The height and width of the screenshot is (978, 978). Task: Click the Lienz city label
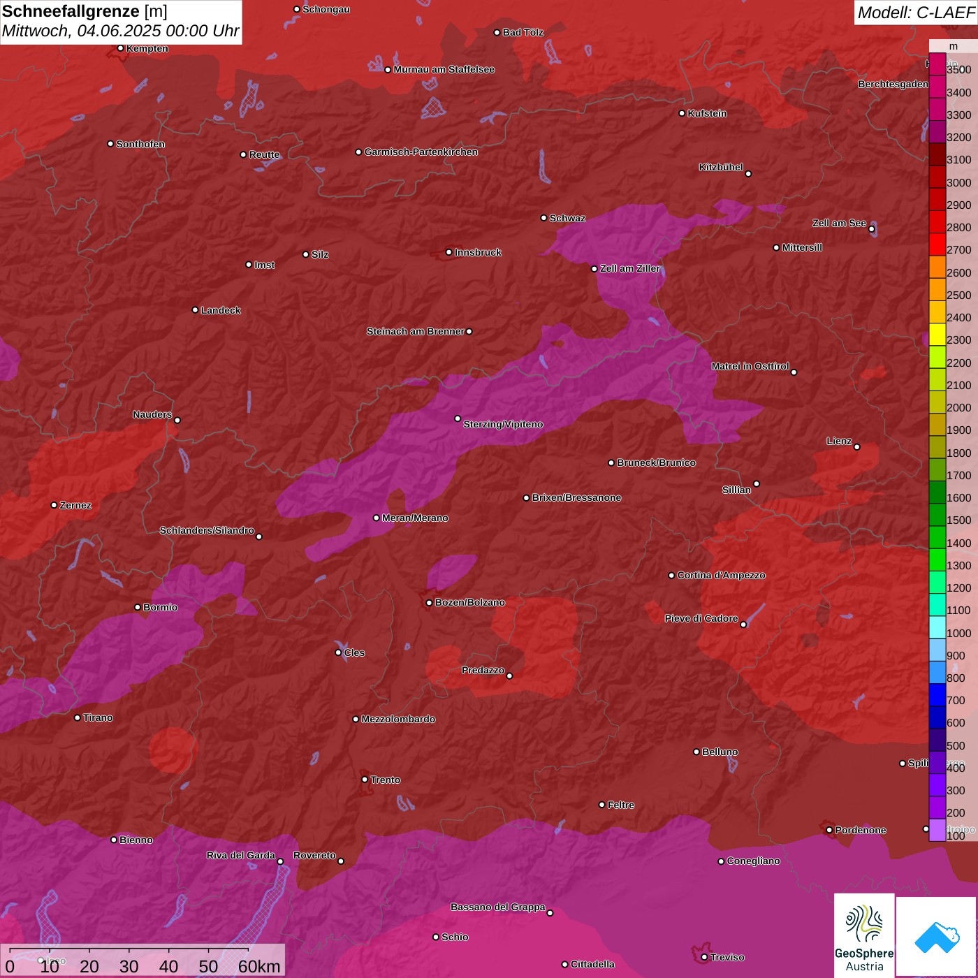pos(839,441)
